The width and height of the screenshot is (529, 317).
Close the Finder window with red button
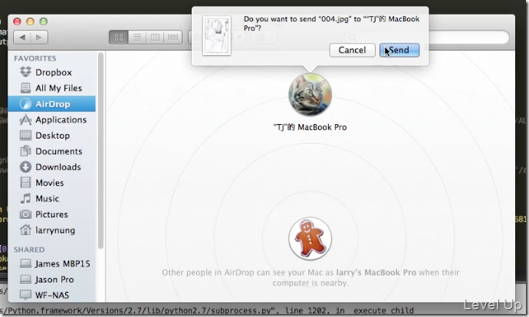[x=17, y=21]
